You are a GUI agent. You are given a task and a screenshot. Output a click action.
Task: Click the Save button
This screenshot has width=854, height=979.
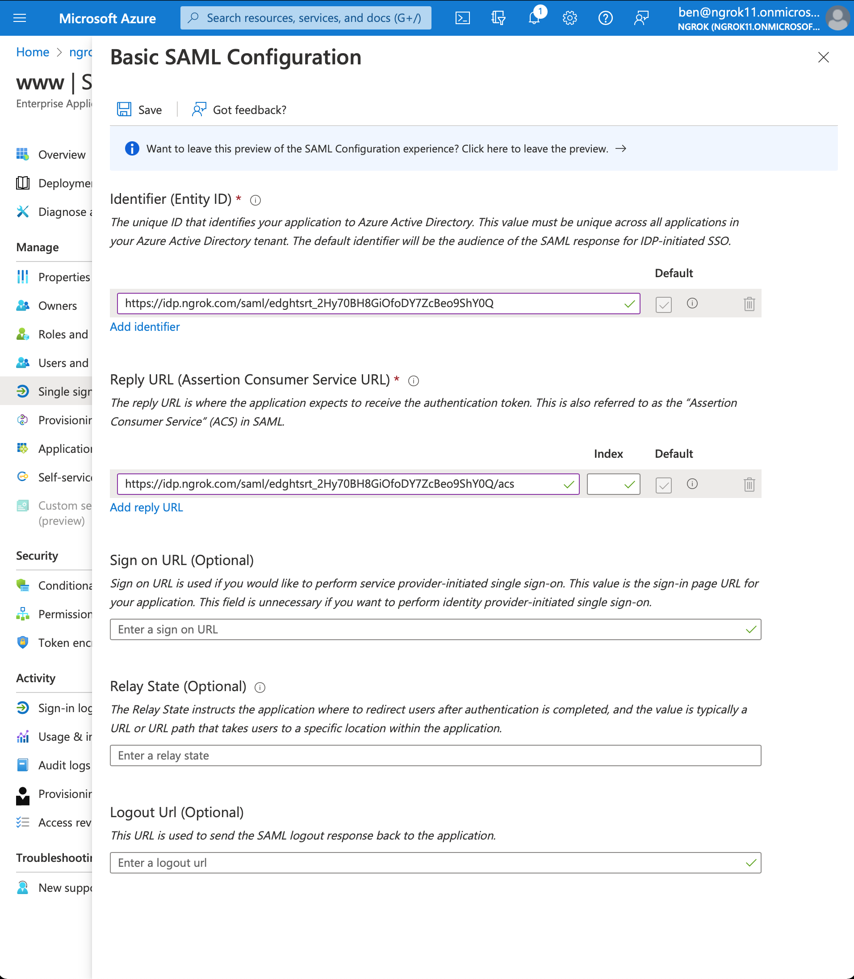click(140, 110)
